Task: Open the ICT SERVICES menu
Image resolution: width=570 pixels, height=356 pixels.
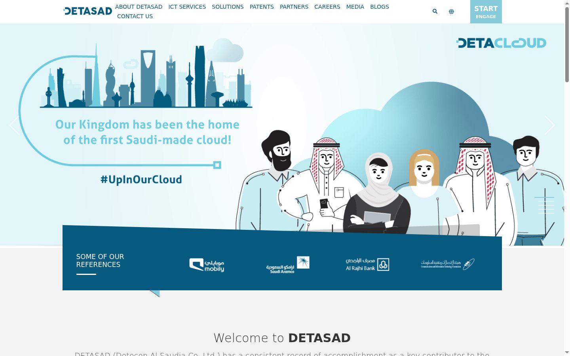Action: tap(187, 7)
